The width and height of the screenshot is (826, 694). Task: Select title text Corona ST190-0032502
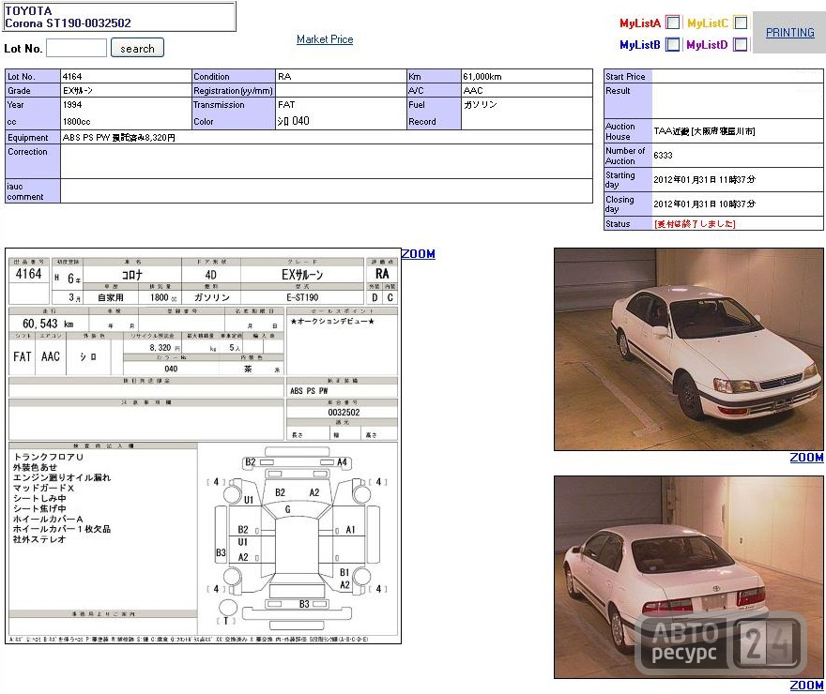pos(68,23)
